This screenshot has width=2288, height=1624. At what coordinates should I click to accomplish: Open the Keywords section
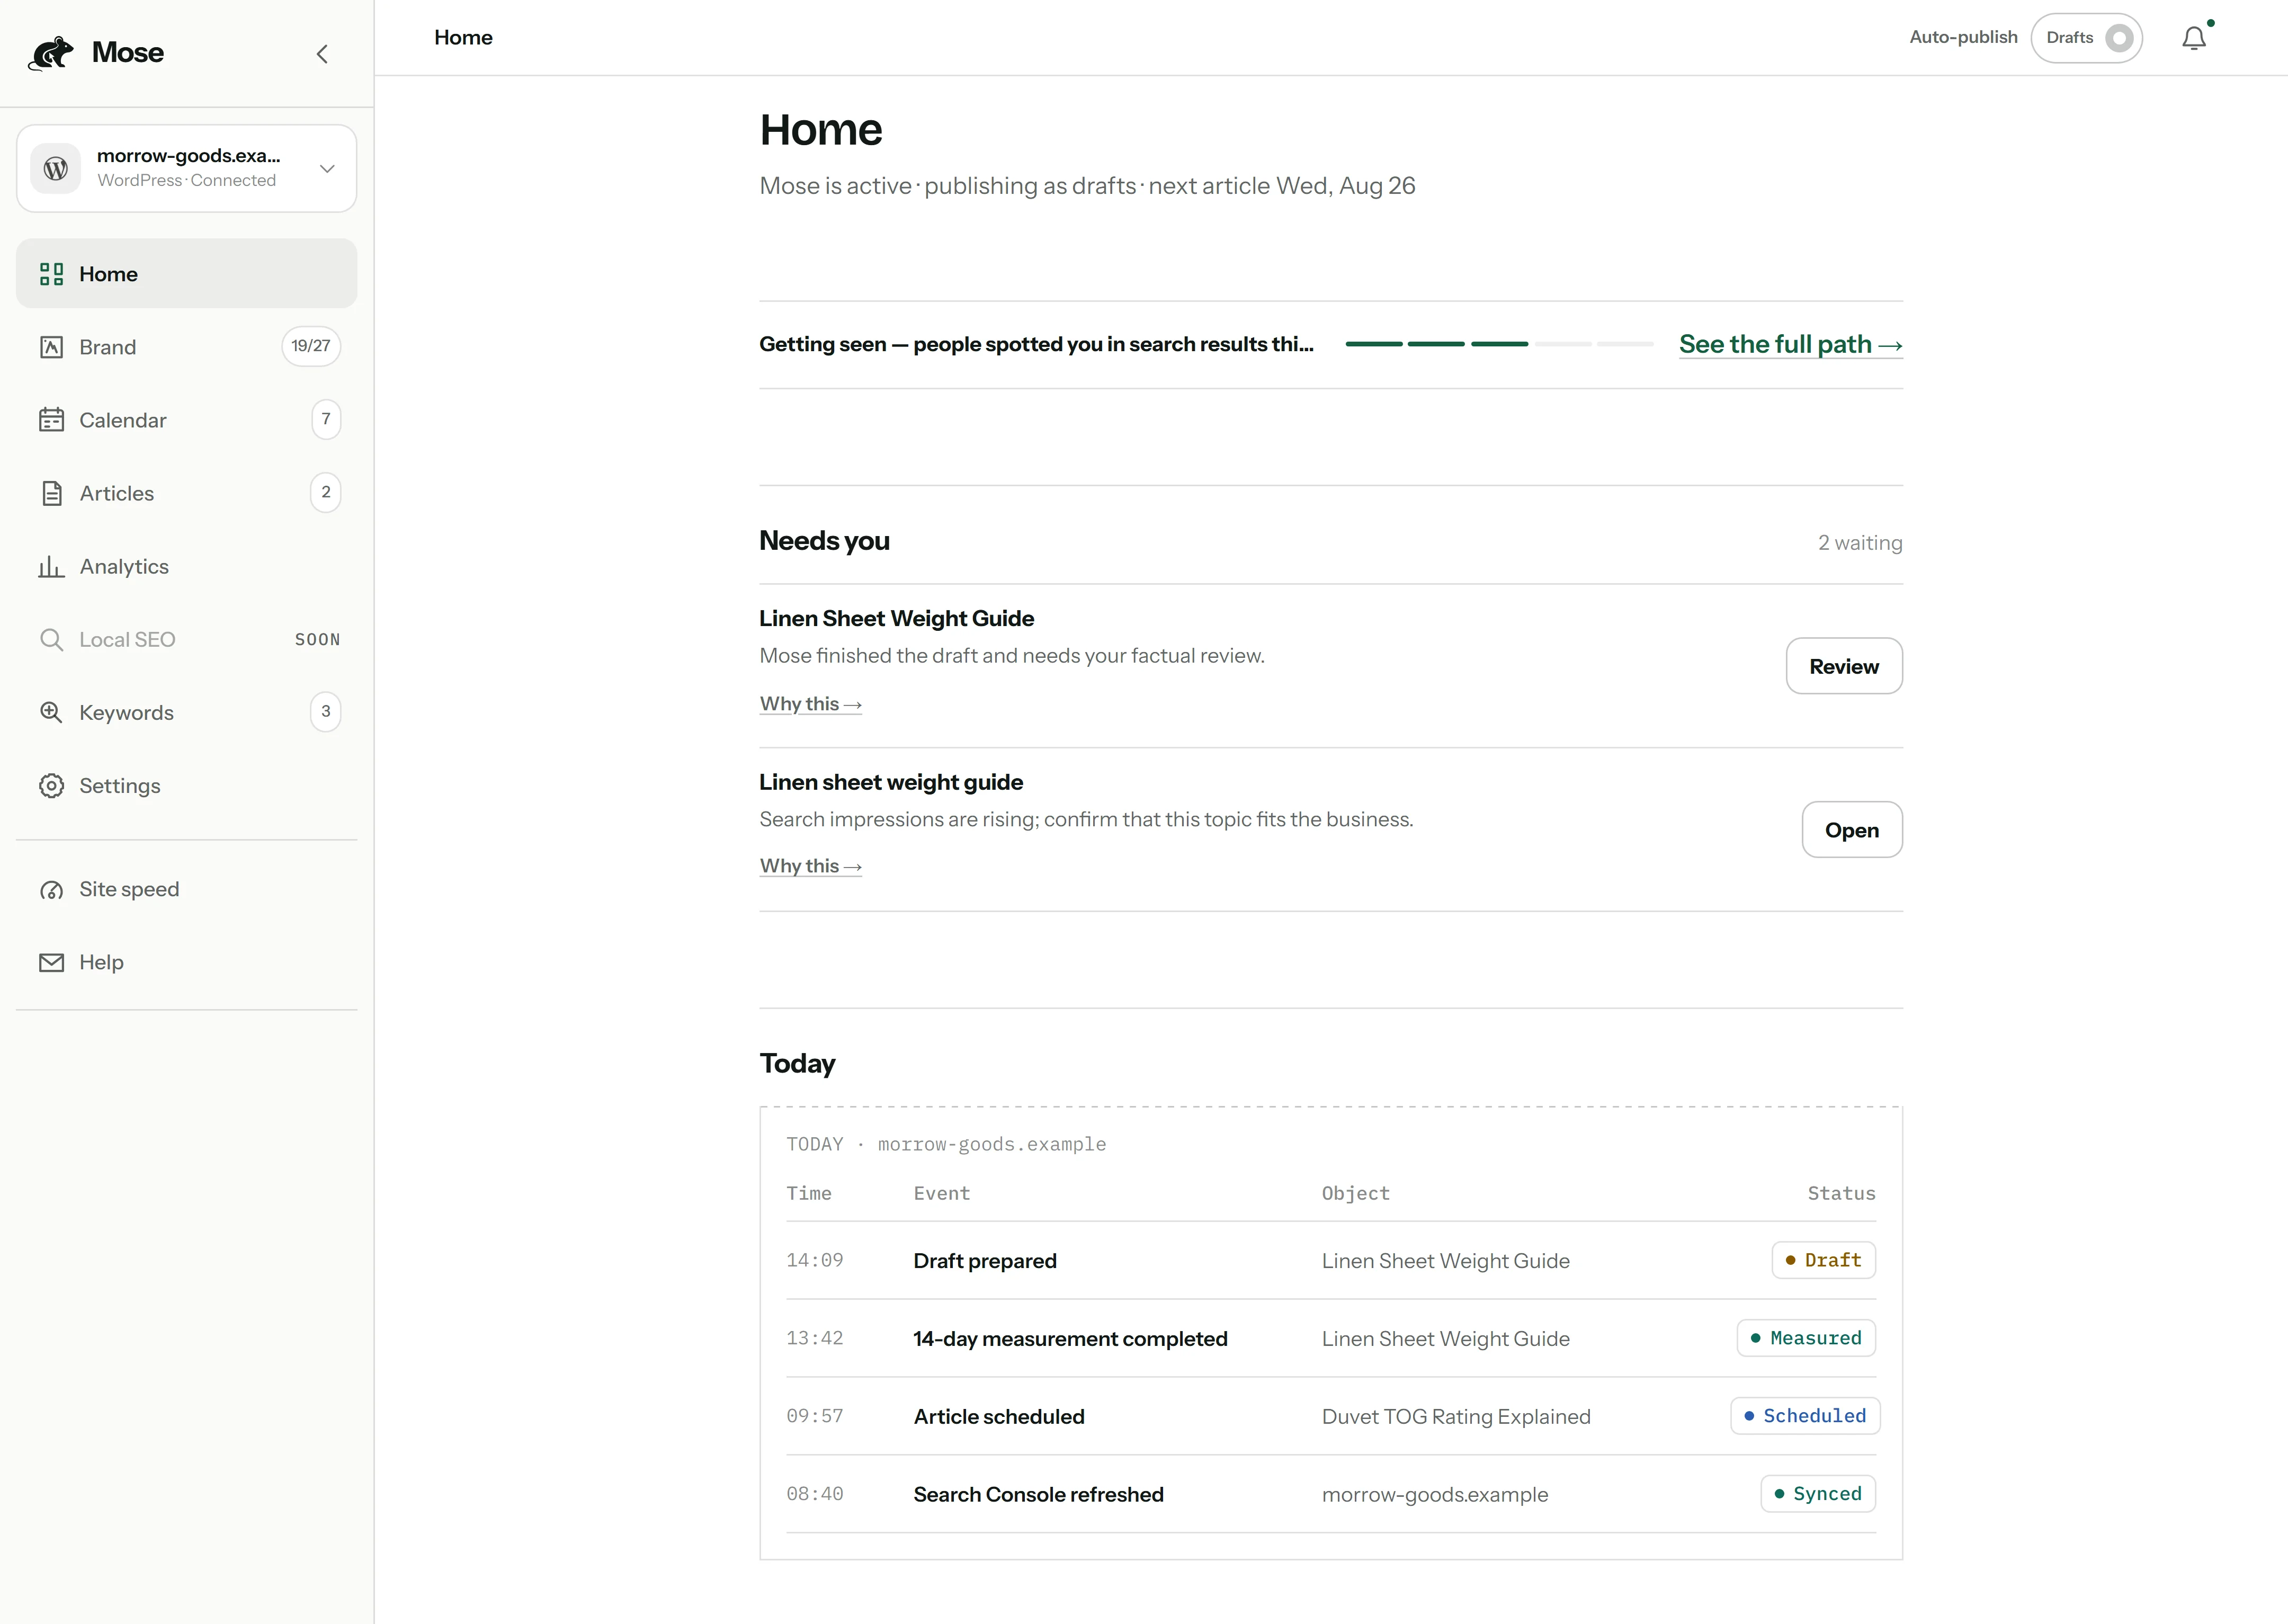tap(187, 713)
